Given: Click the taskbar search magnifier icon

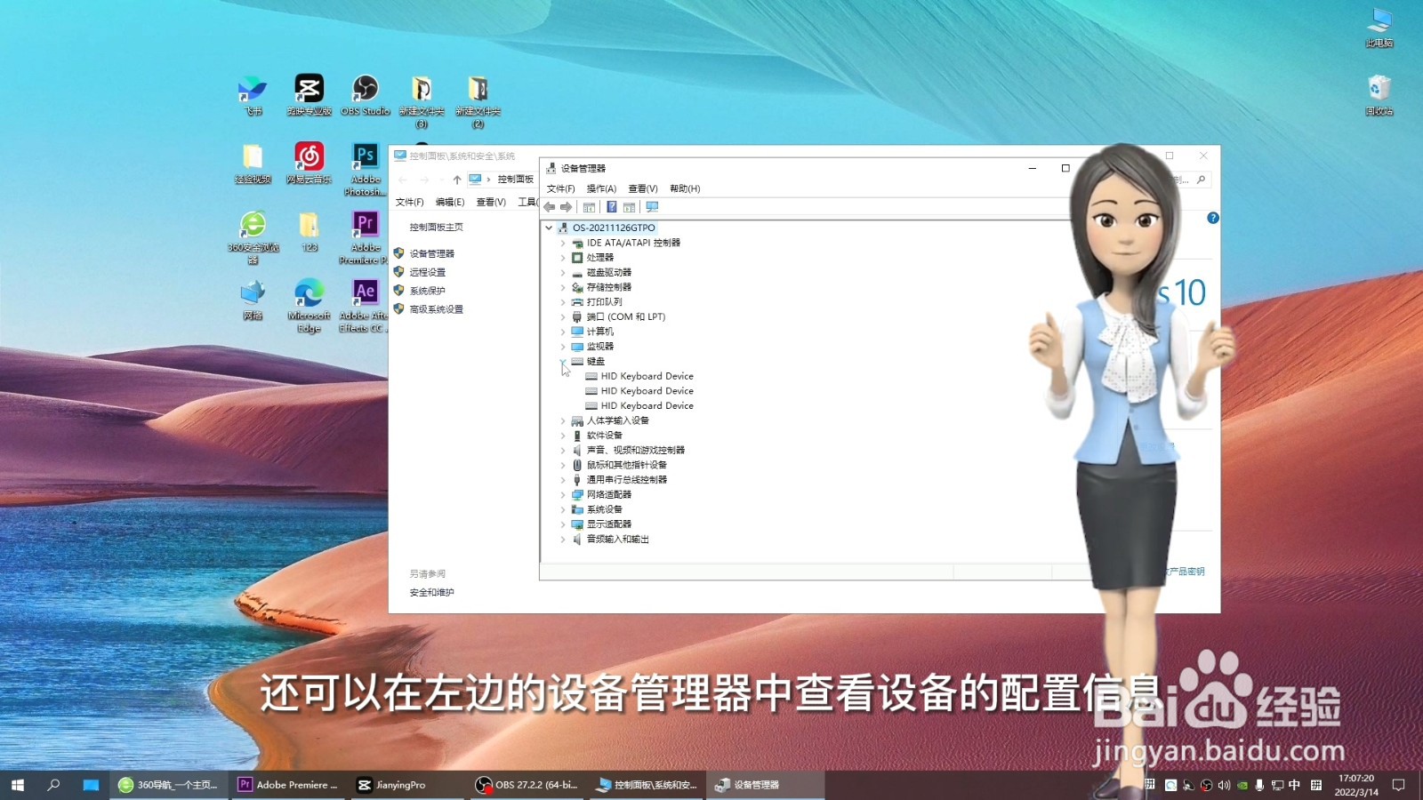Looking at the screenshot, I should point(53,785).
